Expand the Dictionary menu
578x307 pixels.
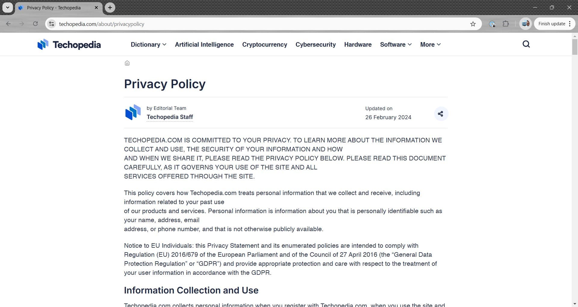click(148, 45)
